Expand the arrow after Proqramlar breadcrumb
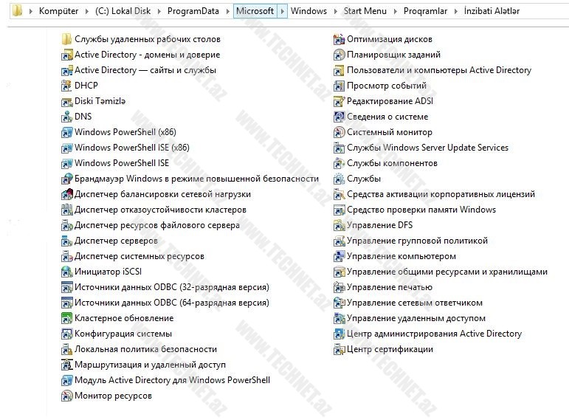The image size is (569, 420). click(x=456, y=11)
